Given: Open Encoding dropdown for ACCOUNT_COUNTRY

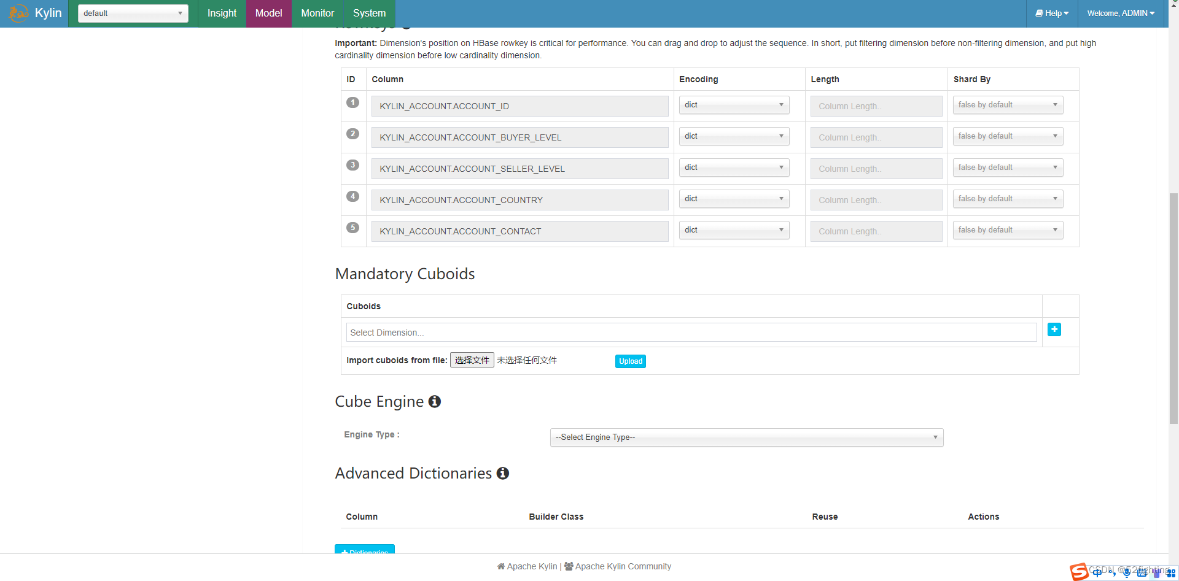Looking at the screenshot, I should pos(734,199).
